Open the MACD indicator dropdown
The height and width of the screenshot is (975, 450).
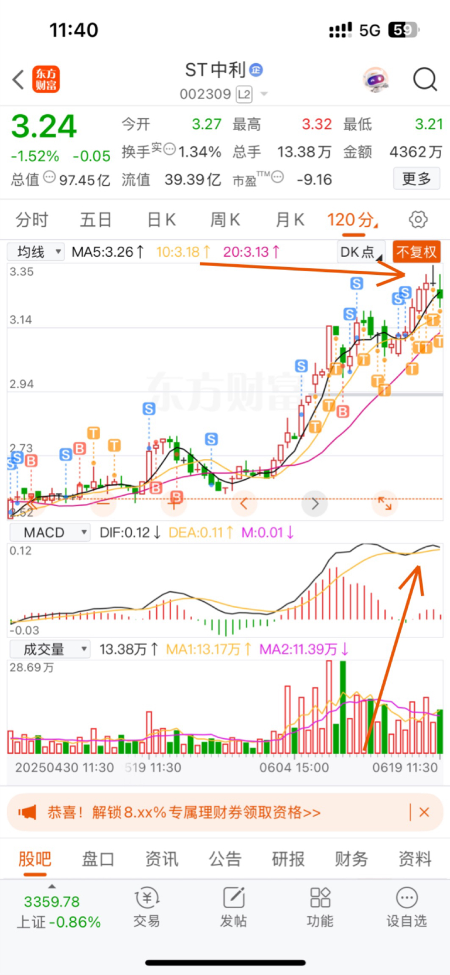(x=50, y=532)
